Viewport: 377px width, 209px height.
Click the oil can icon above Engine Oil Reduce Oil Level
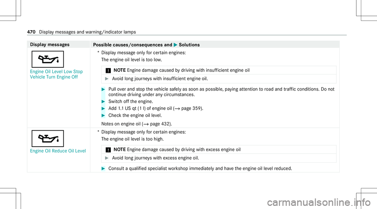point(47,138)
